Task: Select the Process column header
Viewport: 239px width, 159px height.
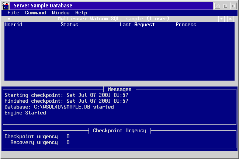Action: (x=186, y=25)
